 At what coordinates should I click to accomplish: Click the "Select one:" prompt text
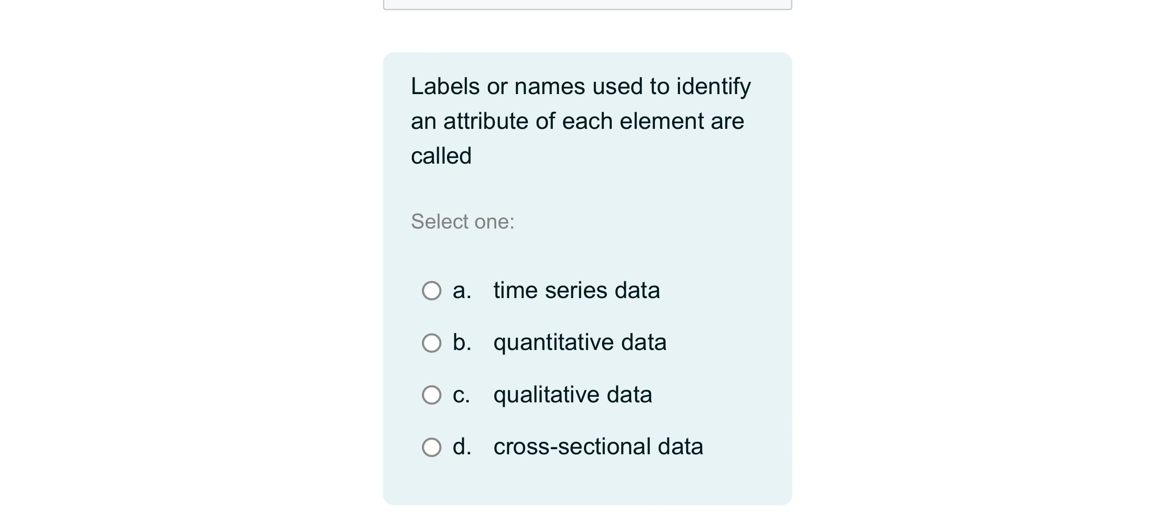click(x=462, y=222)
